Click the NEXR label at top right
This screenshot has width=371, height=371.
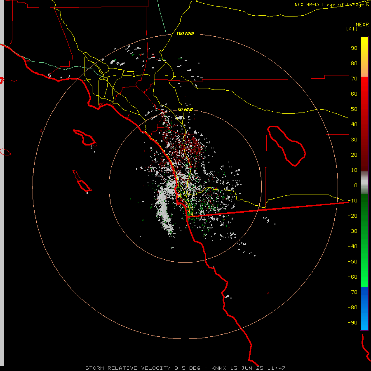(x=362, y=25)
